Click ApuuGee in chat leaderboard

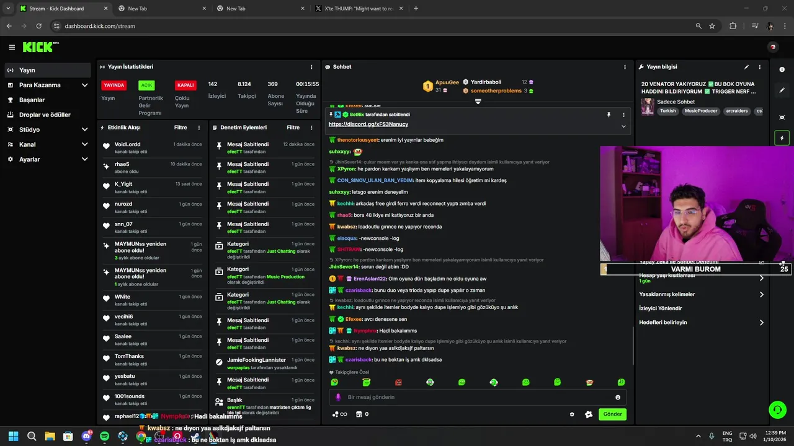tap(447, 82)
